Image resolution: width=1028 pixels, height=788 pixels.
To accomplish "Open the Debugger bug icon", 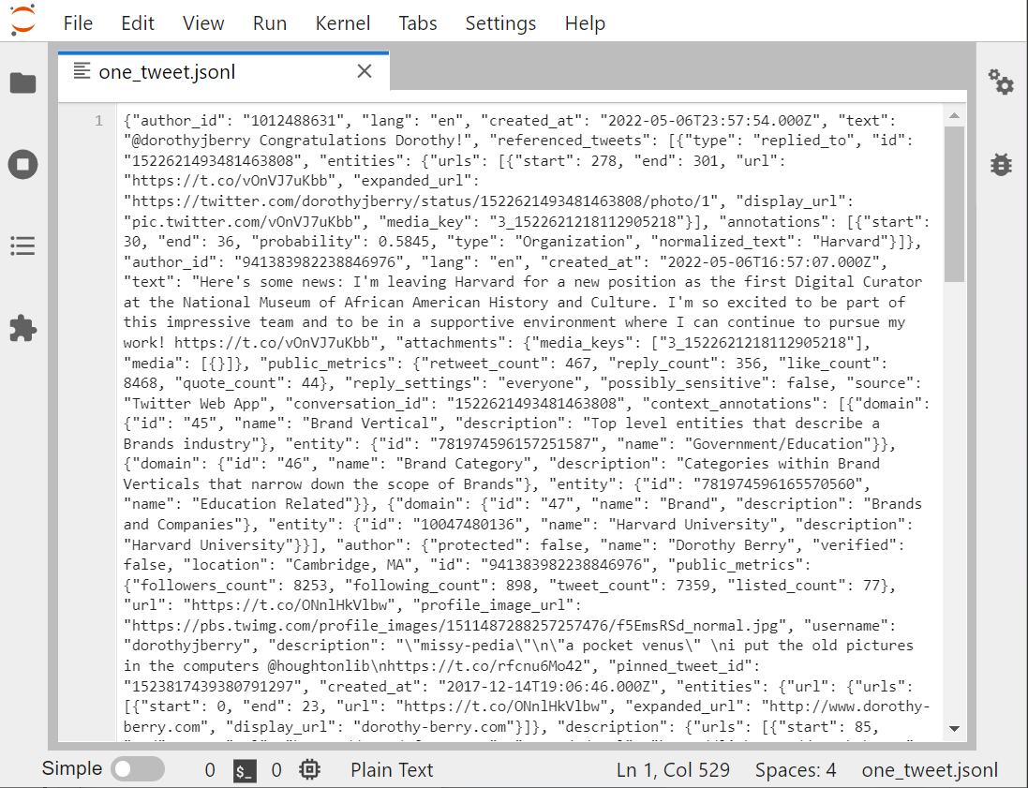I will pyautogui.click(x=1001, y=164).
